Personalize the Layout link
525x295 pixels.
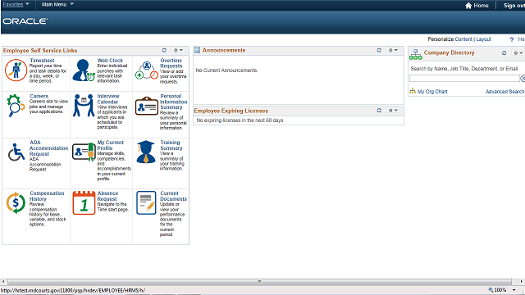[483, 39]
